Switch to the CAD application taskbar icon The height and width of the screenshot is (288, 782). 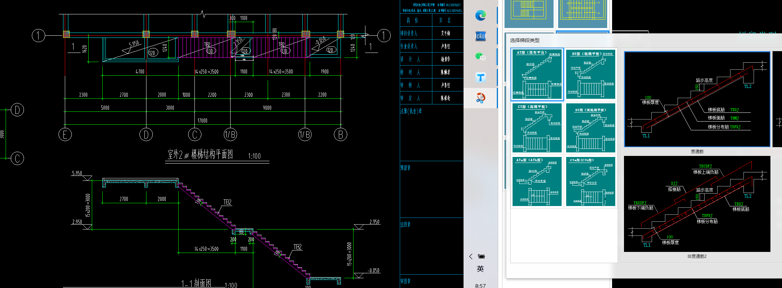click(480, 36)
